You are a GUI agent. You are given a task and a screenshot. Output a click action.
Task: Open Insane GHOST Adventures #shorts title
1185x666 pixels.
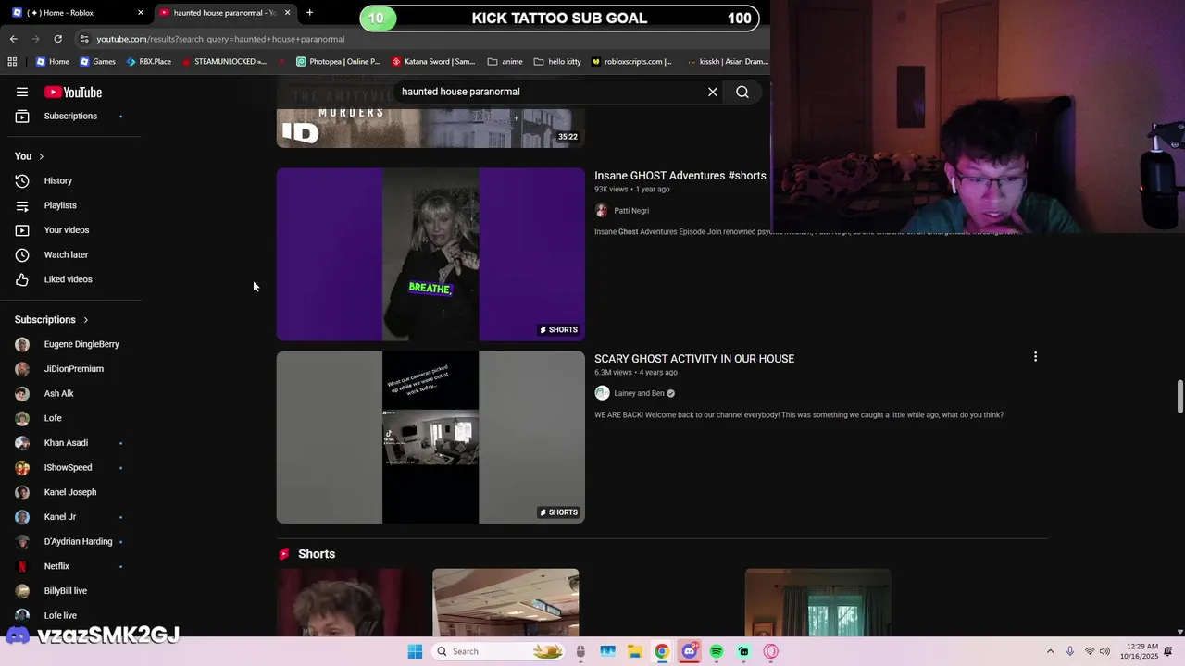(680, 176)
